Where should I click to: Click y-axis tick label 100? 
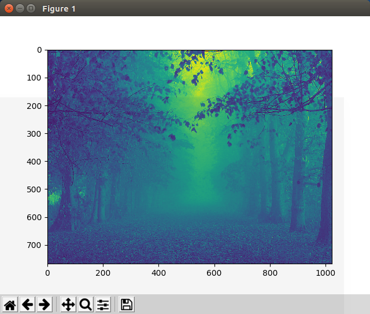pos(34,78)
